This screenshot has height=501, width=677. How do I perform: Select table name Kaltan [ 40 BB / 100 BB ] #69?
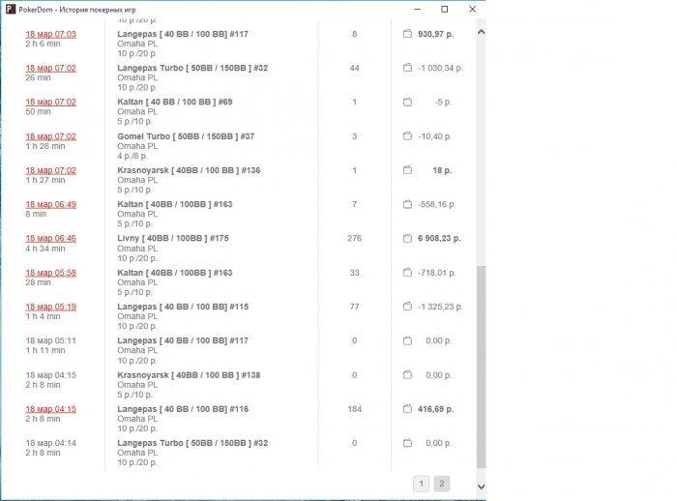pos(175,103)
